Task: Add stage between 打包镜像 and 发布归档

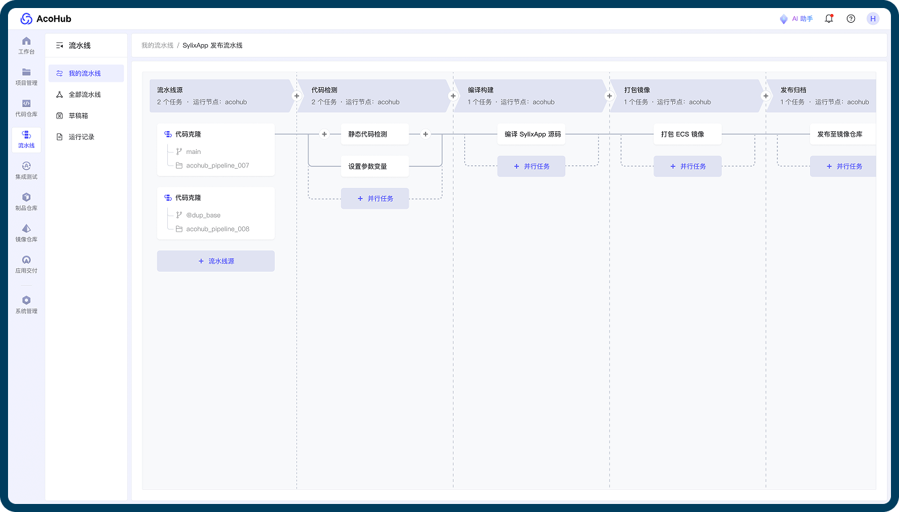Action: point(766,96)
